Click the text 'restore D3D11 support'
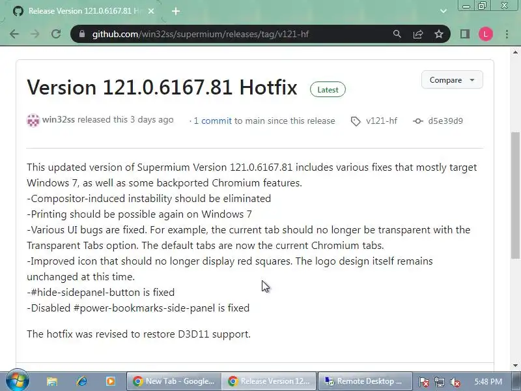Viewport: 521px width, 391px height. (197, 334)
